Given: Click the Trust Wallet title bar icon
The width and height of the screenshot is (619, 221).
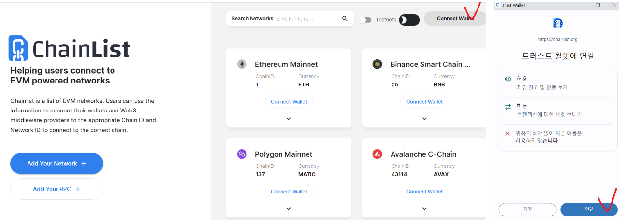Looking at the screenshot, I should coord(497,5).
